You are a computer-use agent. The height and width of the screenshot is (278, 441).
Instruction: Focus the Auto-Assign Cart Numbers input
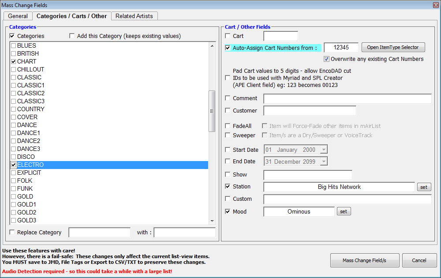[x=341, y=48]
